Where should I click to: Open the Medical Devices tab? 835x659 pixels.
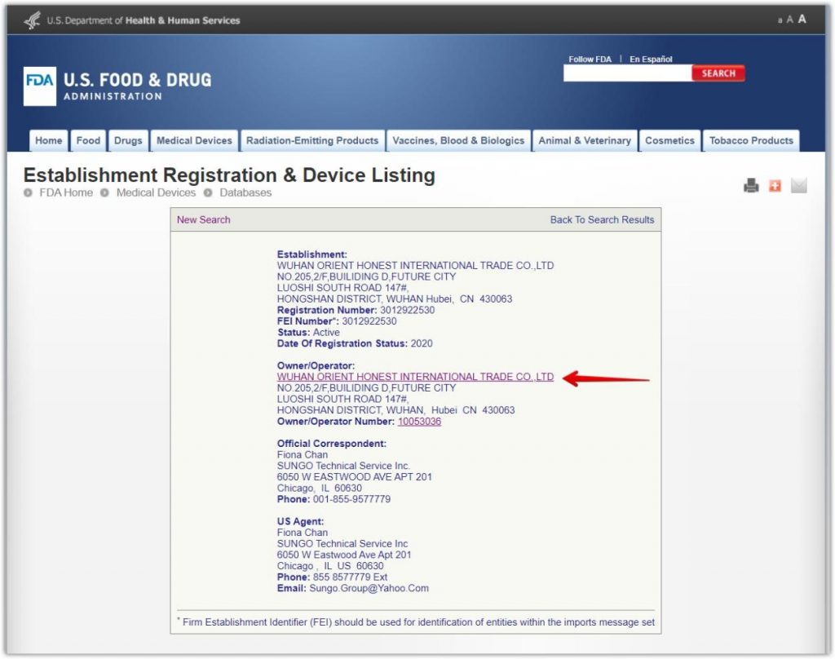coord(194,141)
